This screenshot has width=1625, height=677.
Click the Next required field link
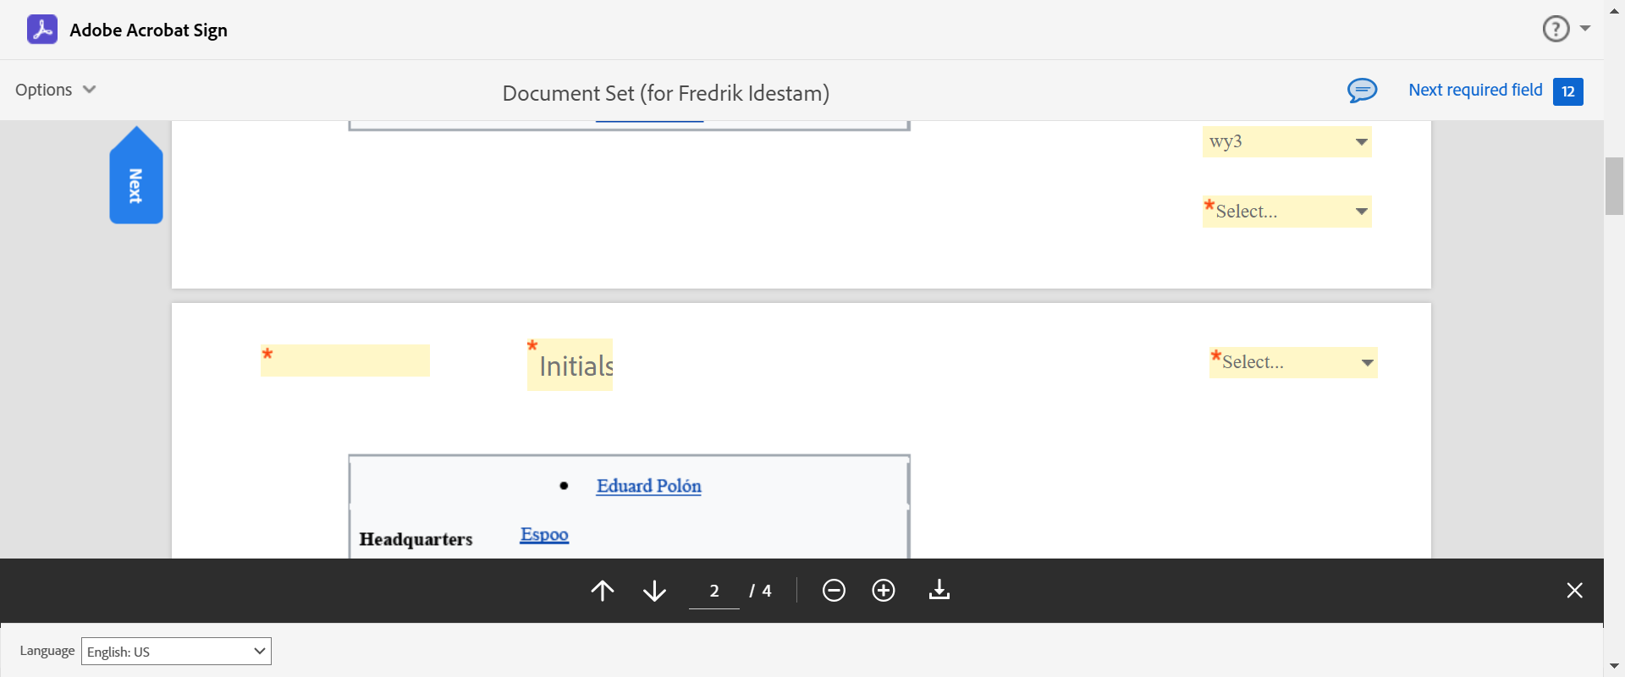pos(1475,91)
